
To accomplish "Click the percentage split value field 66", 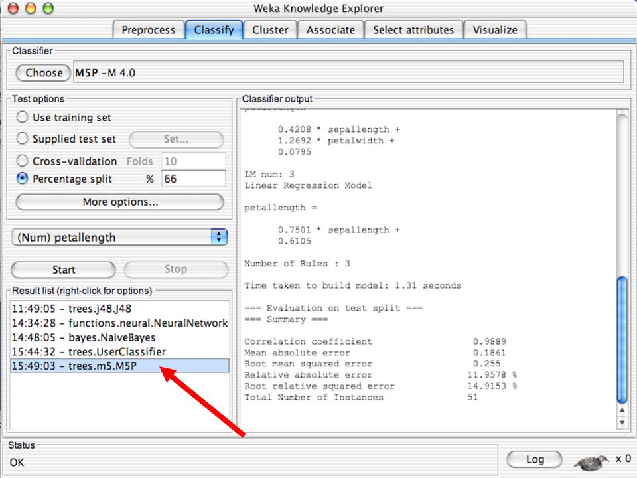I will pyautogui.click(x=194, y=179).
